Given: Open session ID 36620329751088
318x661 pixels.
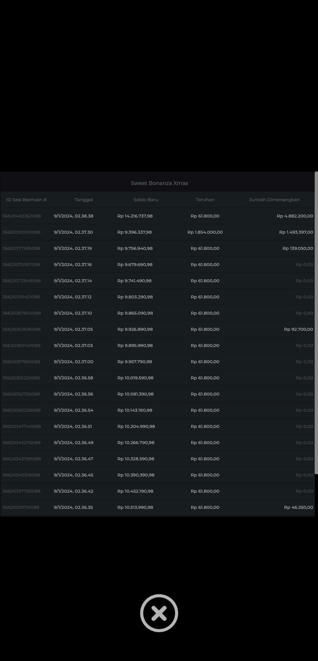Looking at the screenshot, I should tap(21, 507).
